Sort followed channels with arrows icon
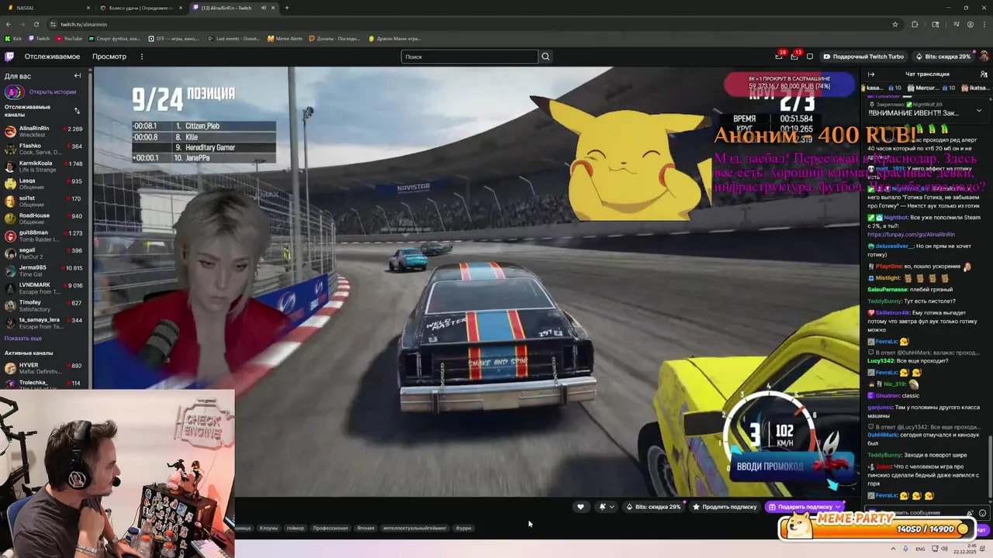 pyautogui.click(x=77, y=111)
